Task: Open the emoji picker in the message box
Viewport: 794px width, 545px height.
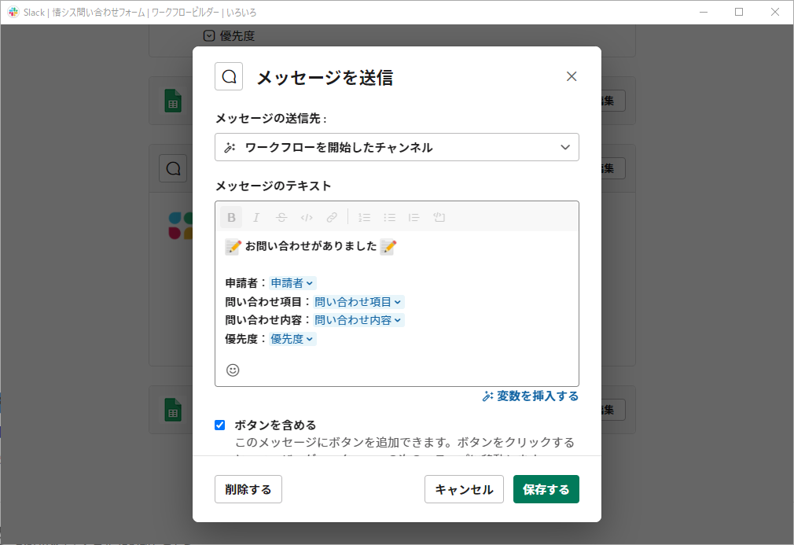Action: point(233,370)
